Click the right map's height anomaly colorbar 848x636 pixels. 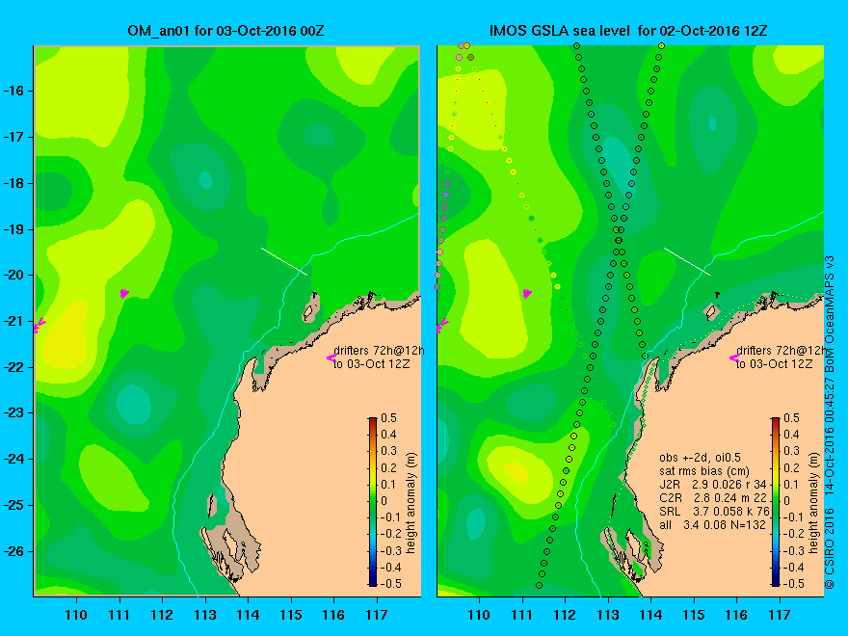[x=776, y=501]
